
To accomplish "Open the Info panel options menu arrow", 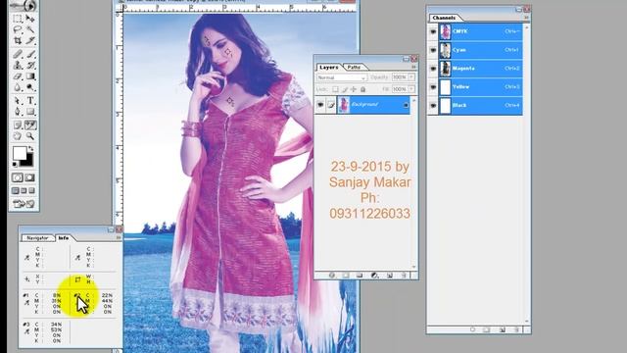I will pos(119,237).
